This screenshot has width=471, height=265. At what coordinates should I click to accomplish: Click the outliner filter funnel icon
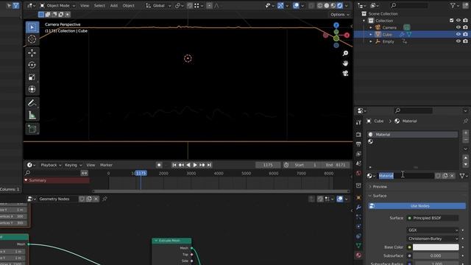[x=453, y=5]
